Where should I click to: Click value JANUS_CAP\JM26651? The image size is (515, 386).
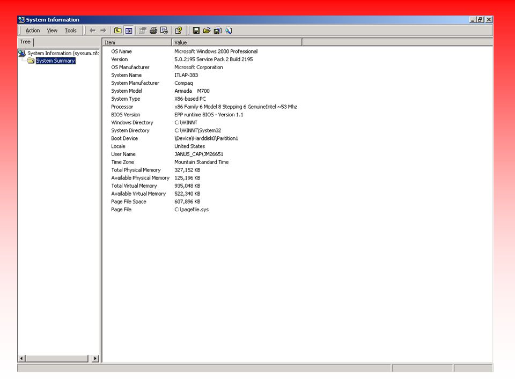[x=198, y=154]
